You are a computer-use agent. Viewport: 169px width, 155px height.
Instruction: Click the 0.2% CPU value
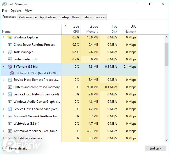76,59
